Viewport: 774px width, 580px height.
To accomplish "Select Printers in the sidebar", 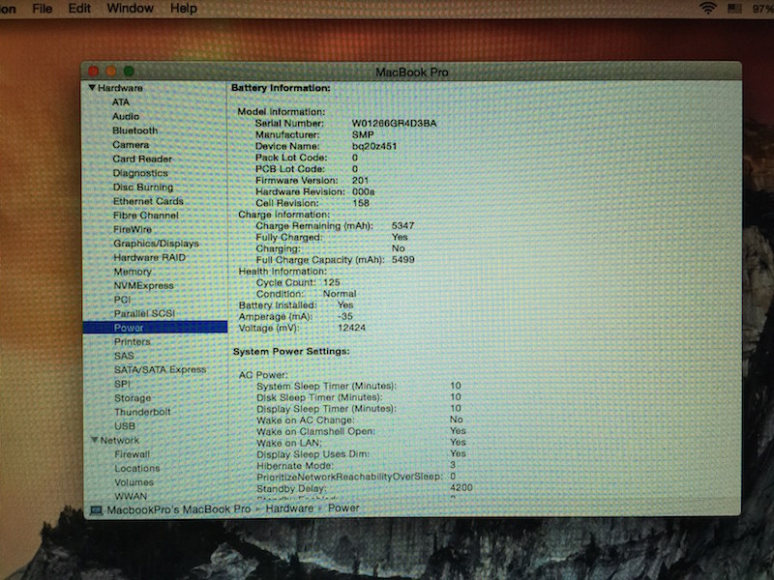I will pos(132,342).
